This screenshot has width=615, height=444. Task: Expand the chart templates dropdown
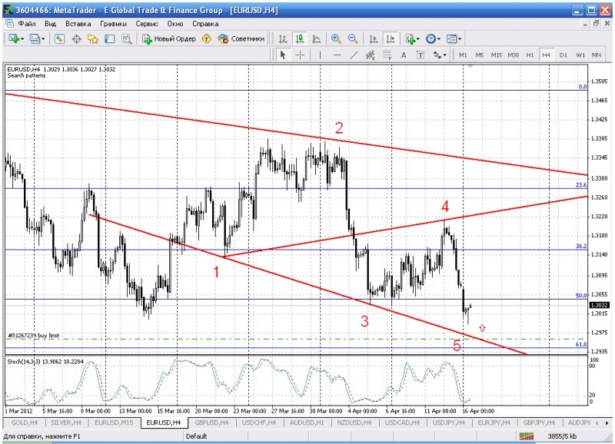[460, 38]
